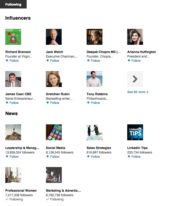Follow James Caan CBE
Image resolution: width=170 pixels, height=206 pixels.
tap(12, 103)
